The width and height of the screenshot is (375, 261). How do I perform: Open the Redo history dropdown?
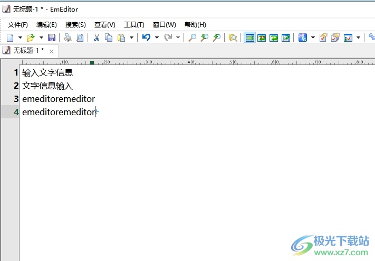pos(178,38)
